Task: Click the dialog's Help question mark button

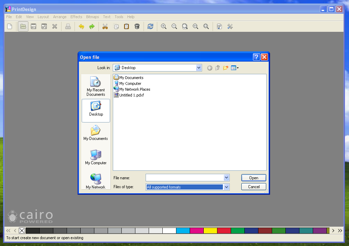Action: [x=256, y=57]
